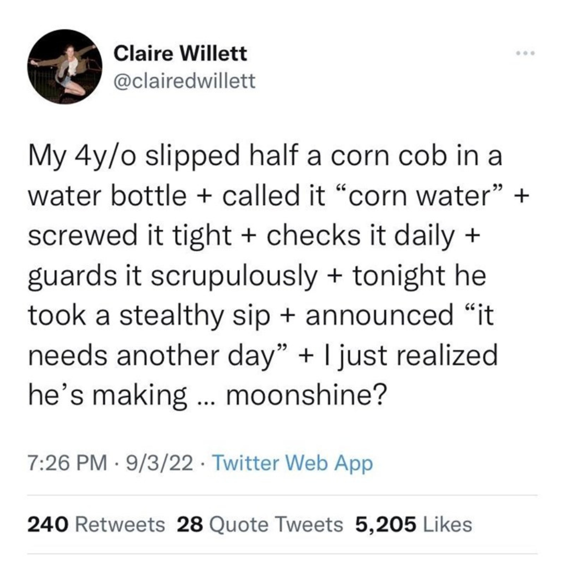This screenshot has height=565, width=565.
Task: Open the Twitter Web App source link
Action: point(293,464)
